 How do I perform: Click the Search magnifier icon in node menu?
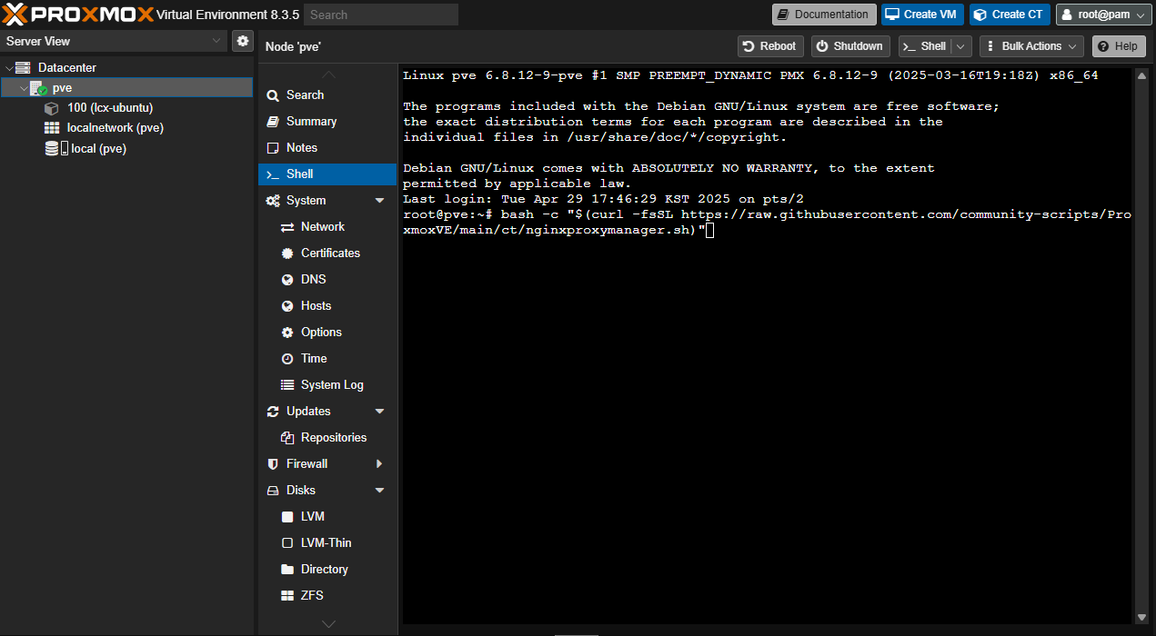click(x=273, y=95)
